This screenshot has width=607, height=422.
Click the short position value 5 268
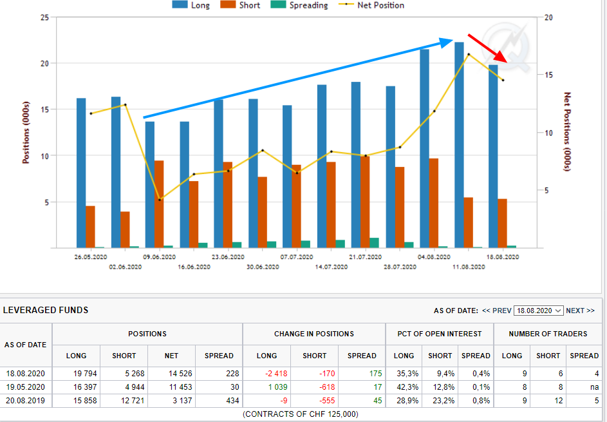[135, 374]
